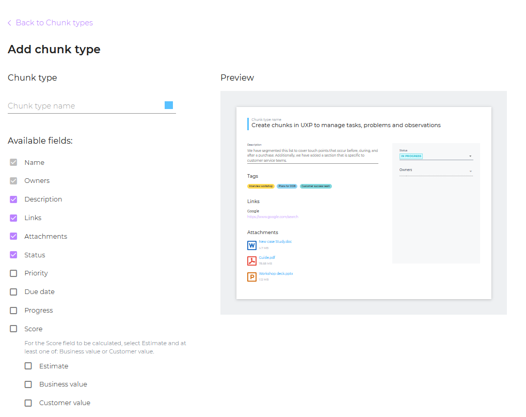Viewport: 526px width, 417px height.
Task: Click the Score field label
Action: 33,329
